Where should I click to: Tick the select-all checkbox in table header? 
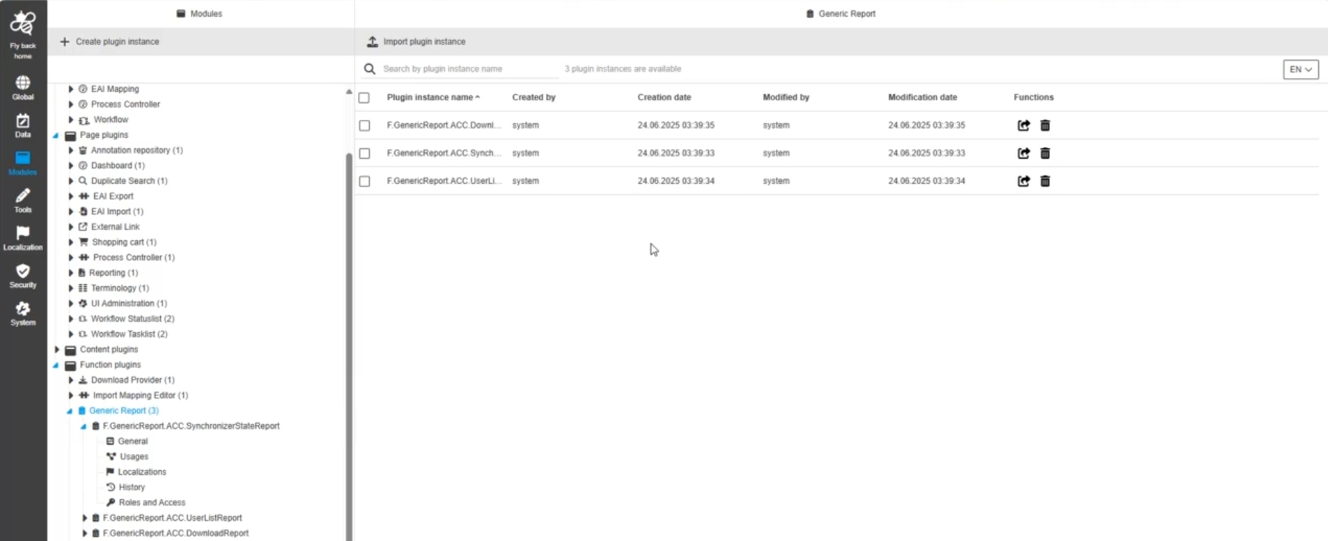(364, 97)
